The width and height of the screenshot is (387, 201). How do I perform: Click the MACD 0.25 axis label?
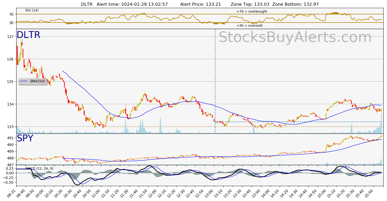tap(9, 168)
